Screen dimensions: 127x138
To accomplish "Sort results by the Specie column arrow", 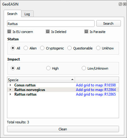I will [72, 79].
